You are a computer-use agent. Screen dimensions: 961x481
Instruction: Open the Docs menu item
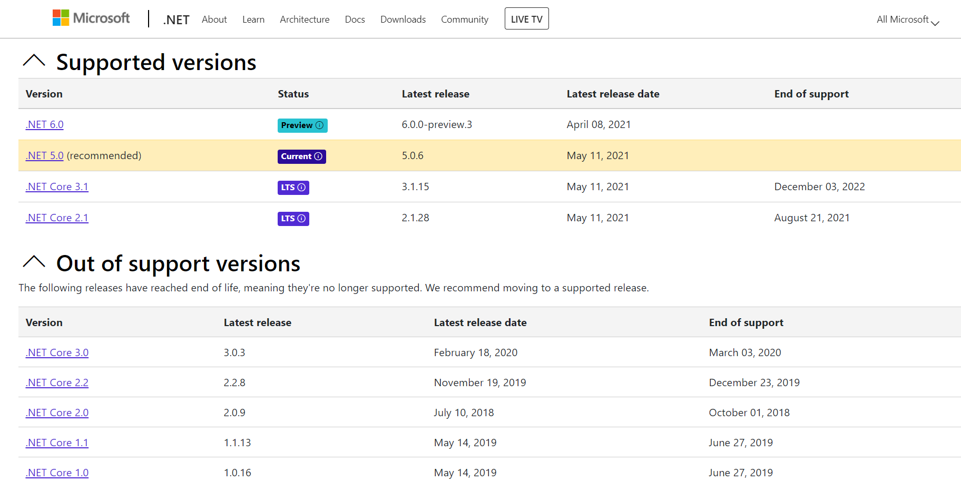tap(355, 19)
